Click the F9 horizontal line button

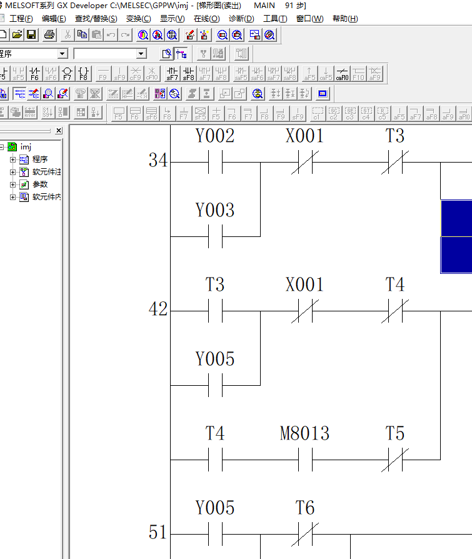coord(103,73)
